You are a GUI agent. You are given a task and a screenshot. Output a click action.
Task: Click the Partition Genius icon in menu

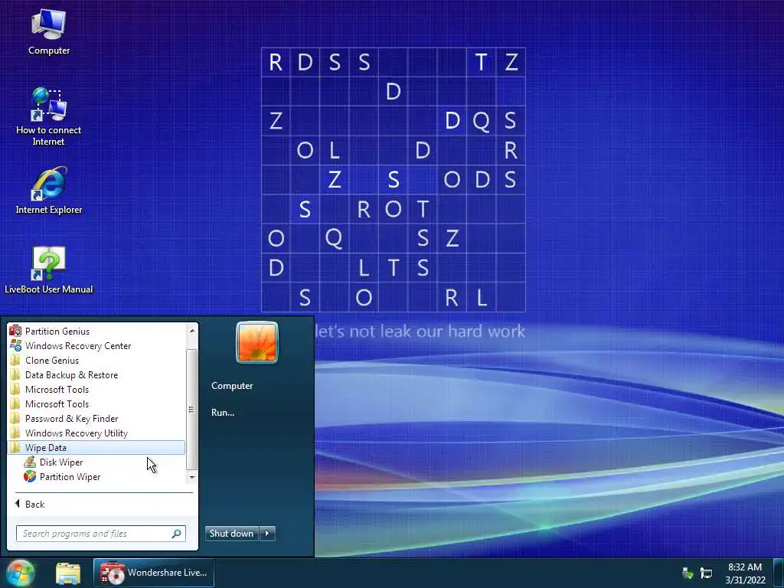click(x=15, y=331)
